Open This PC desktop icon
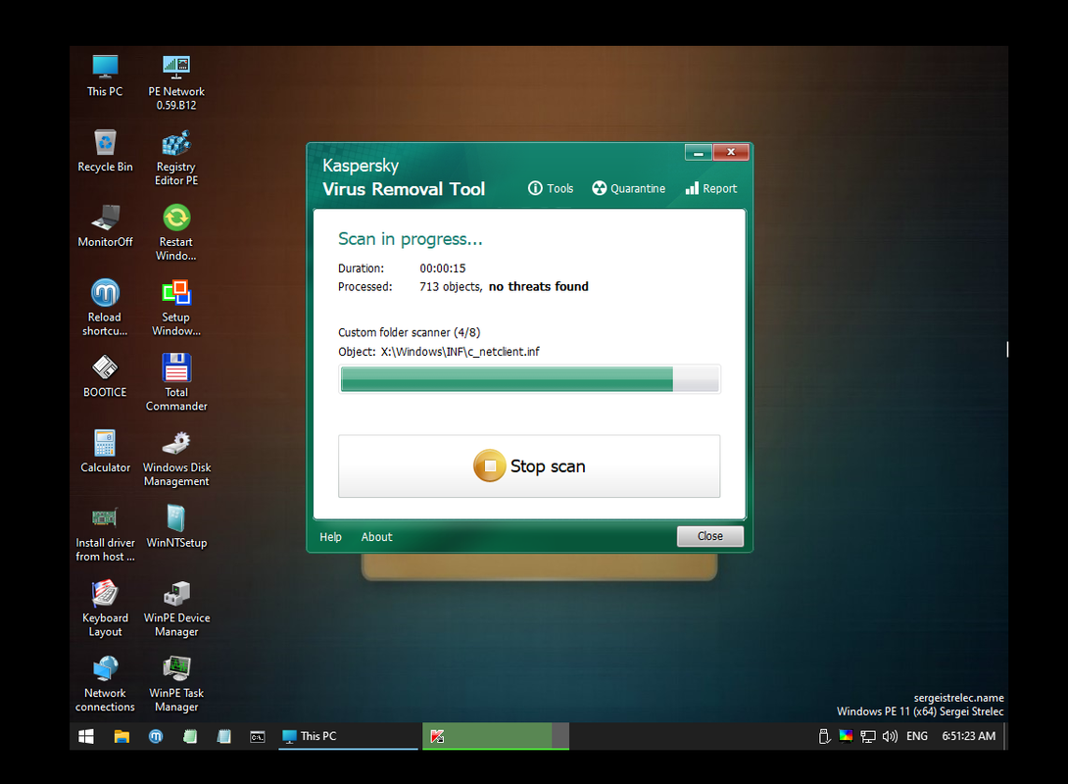This screenshot has width=1068, height=784. (x=105, y=75)
